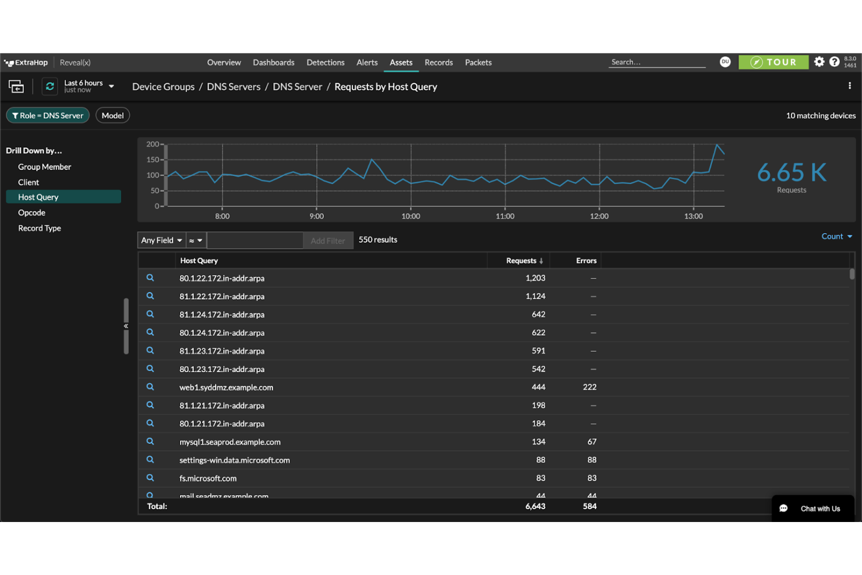Open the Count metric dropdown
862x575 pixels.
tap(837, 236)
